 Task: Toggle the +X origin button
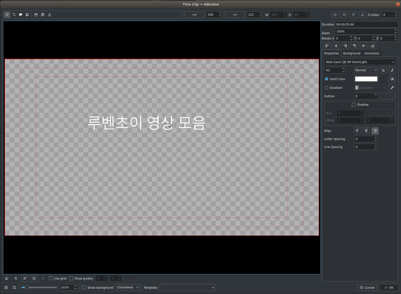click(x=194, y=15)
